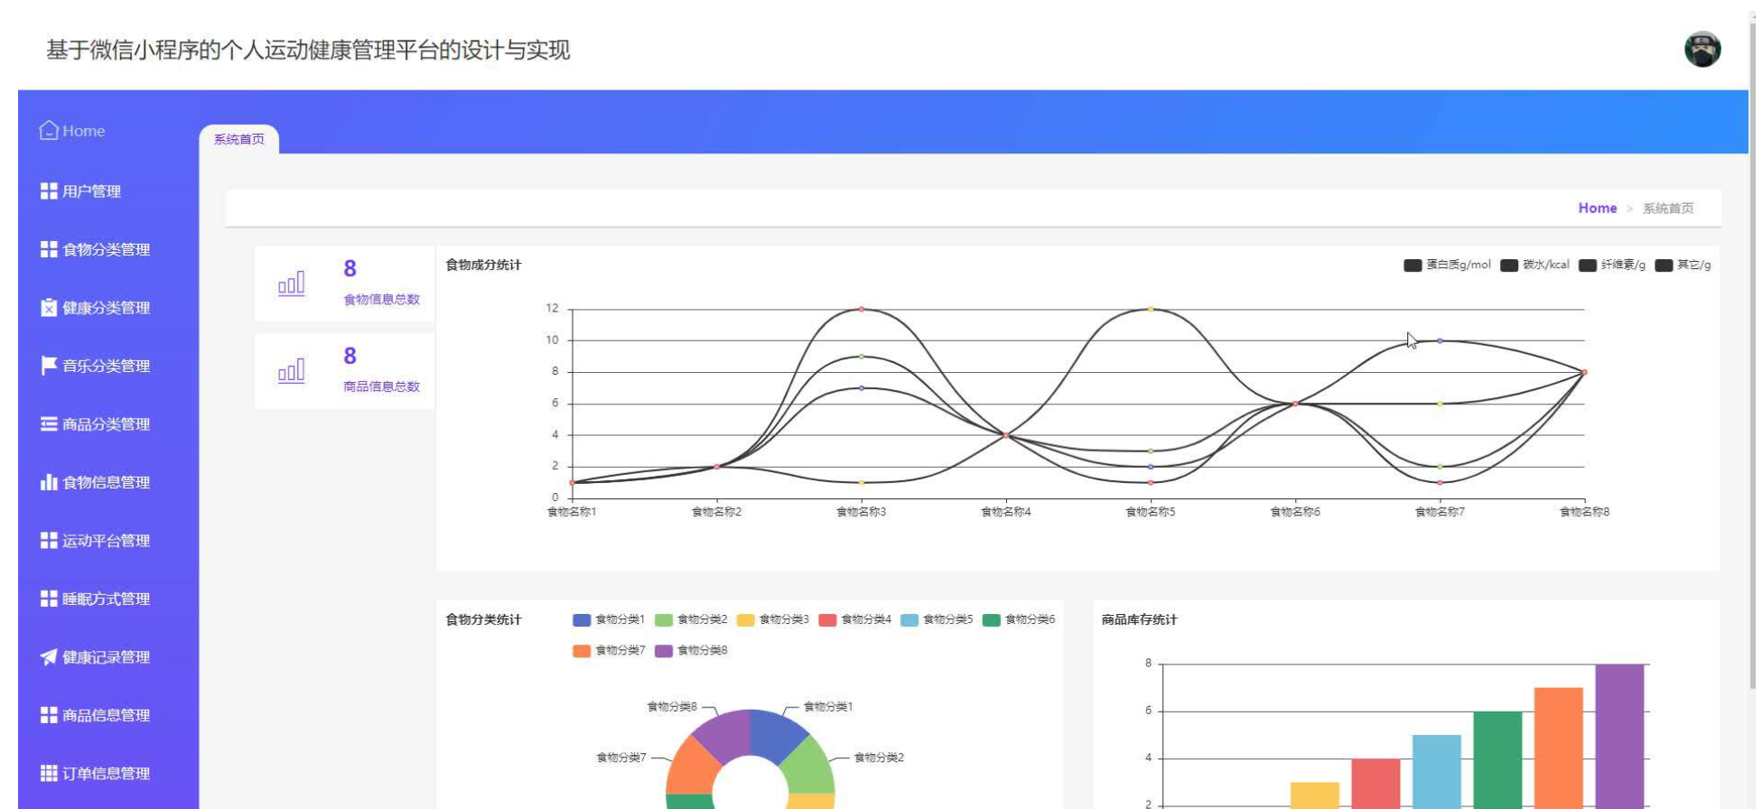Click the 食物分类管理 grid icon
The height and width of the screenshot is (809, 1763).
pyautogui.click(x=49, y=249)
